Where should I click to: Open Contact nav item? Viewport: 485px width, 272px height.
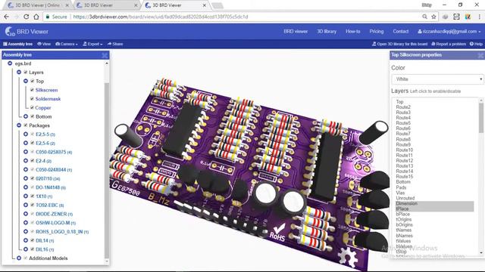pyautogui.click(x=401, y=32)
